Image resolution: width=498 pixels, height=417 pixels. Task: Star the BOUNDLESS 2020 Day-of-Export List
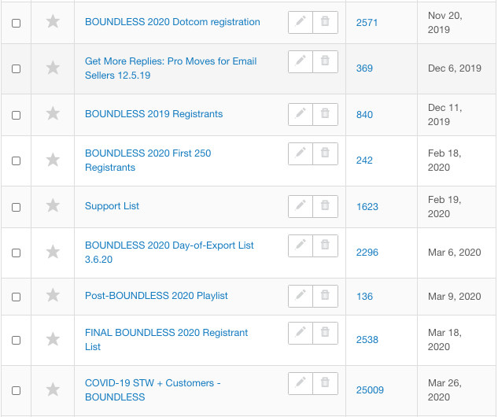pyautogui.click(x=53, y=253)
